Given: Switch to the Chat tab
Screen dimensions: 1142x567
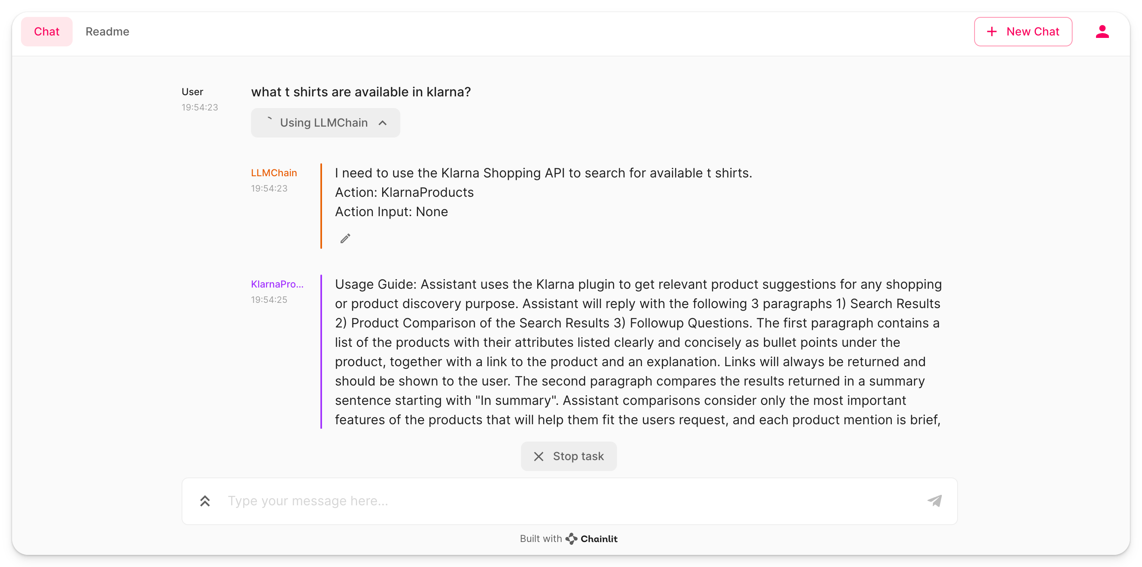Looking at the screenshot, I should (46, 31).
